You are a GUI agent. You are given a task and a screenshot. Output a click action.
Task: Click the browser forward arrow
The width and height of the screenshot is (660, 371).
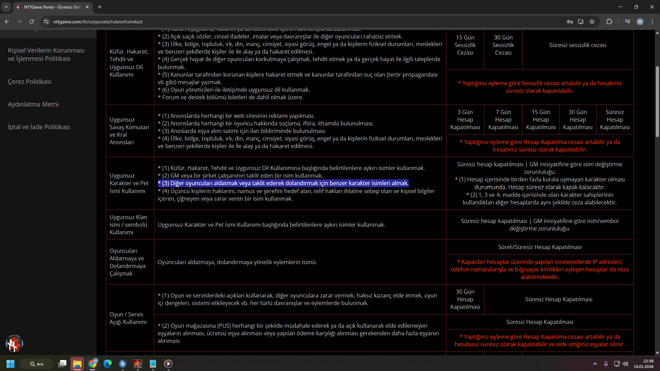pos(19,22)
